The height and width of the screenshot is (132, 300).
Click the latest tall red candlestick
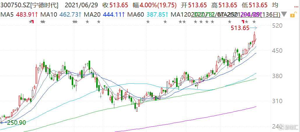[255, 37]
